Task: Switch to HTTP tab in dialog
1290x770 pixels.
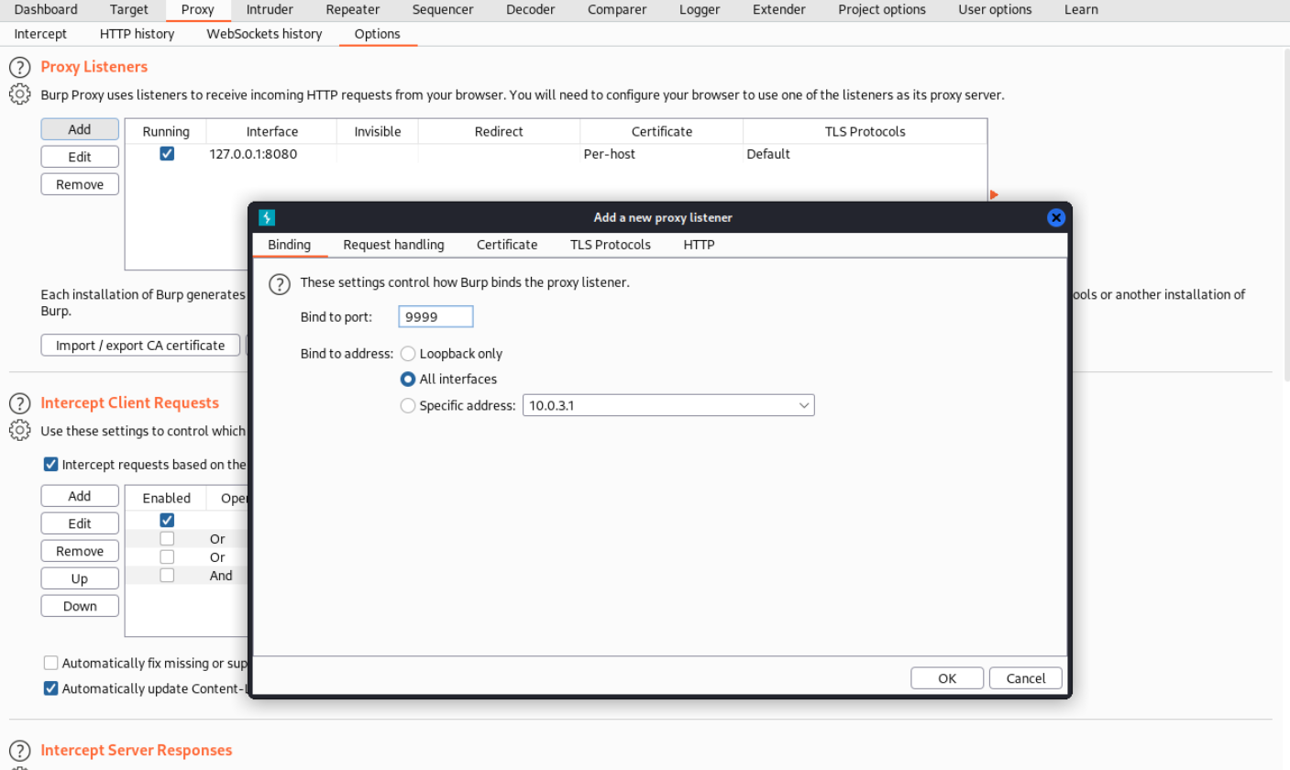Action: pos(699,245)
